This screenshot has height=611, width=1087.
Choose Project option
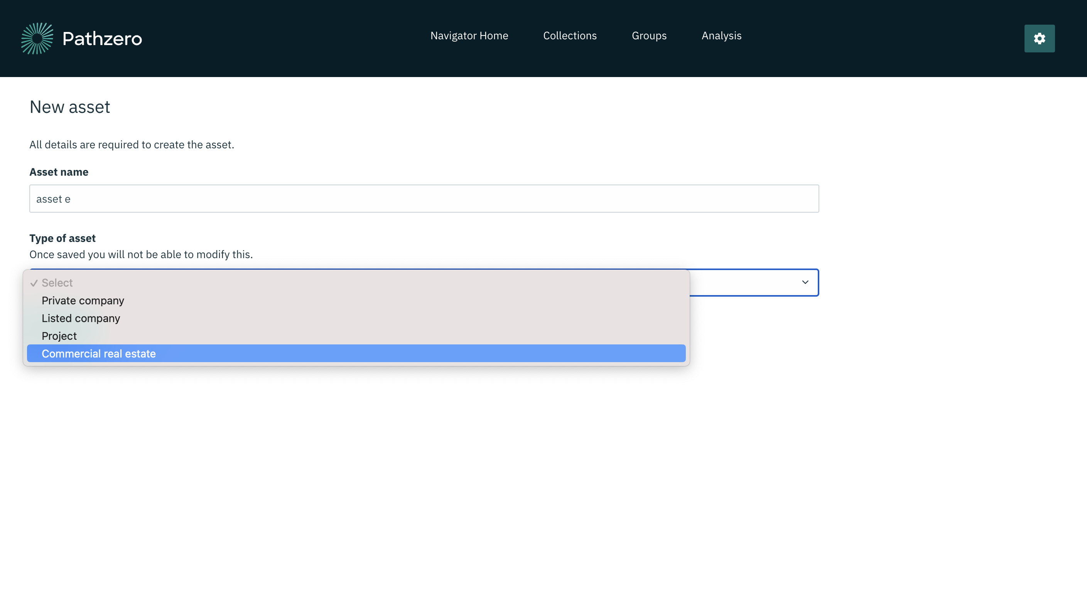(x=356, y=336)
